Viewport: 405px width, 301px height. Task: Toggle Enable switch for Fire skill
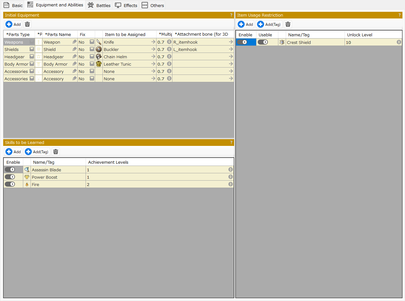10,184
